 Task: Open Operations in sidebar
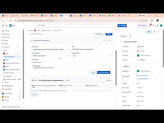tap(8, 89)
